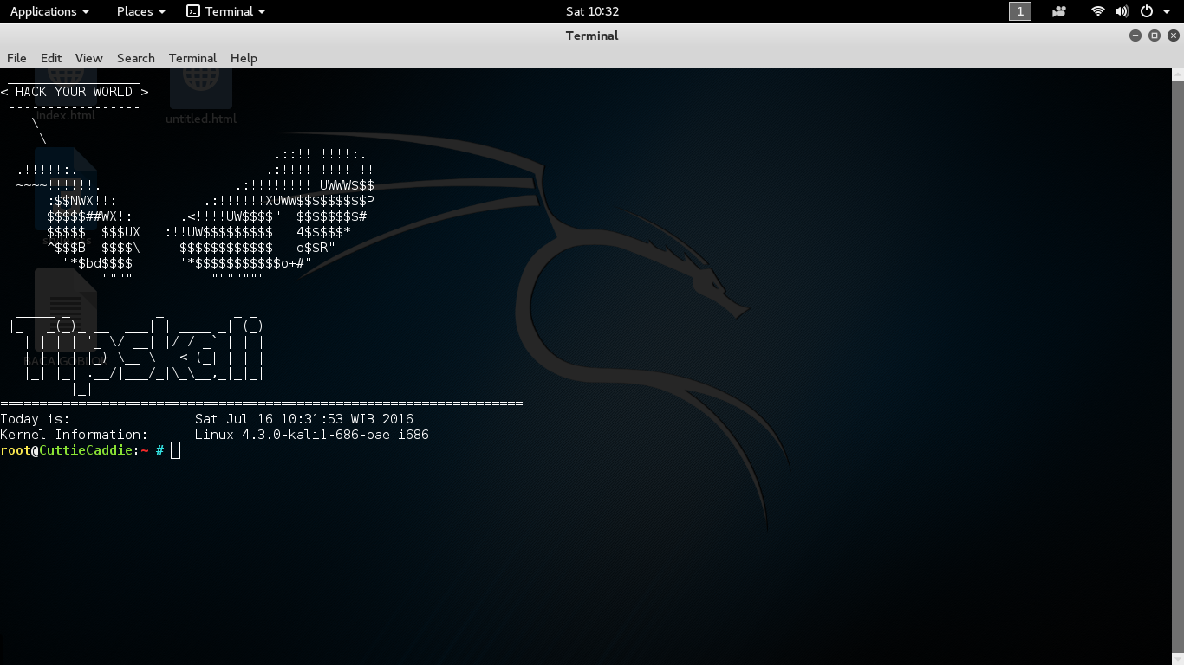The width and height of the screenshot is (1184, 665).
Task: Open the Help menu
Action: click(244, 58)
